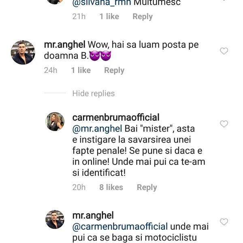
Task: Open mr.anghel's avatar beside the 24h comment
Action: pyautogui.click(x=23, y=53)
